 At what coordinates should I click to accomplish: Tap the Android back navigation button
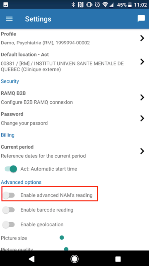tap(31, 259)
